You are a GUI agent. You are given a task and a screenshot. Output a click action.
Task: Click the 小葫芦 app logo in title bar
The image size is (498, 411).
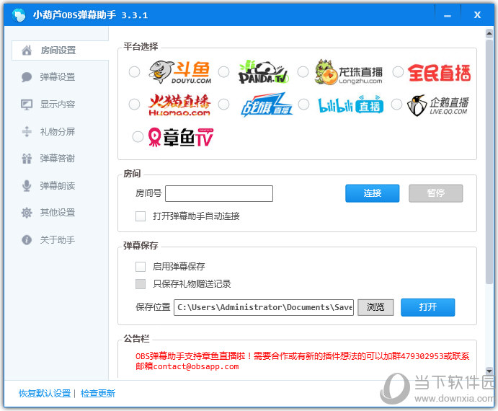(x=19, y=15)
